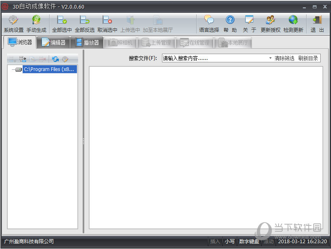331x249 pixels.
Task: Click 加至本地展厅 add to local gallery
Action: (x=158, y=24)
